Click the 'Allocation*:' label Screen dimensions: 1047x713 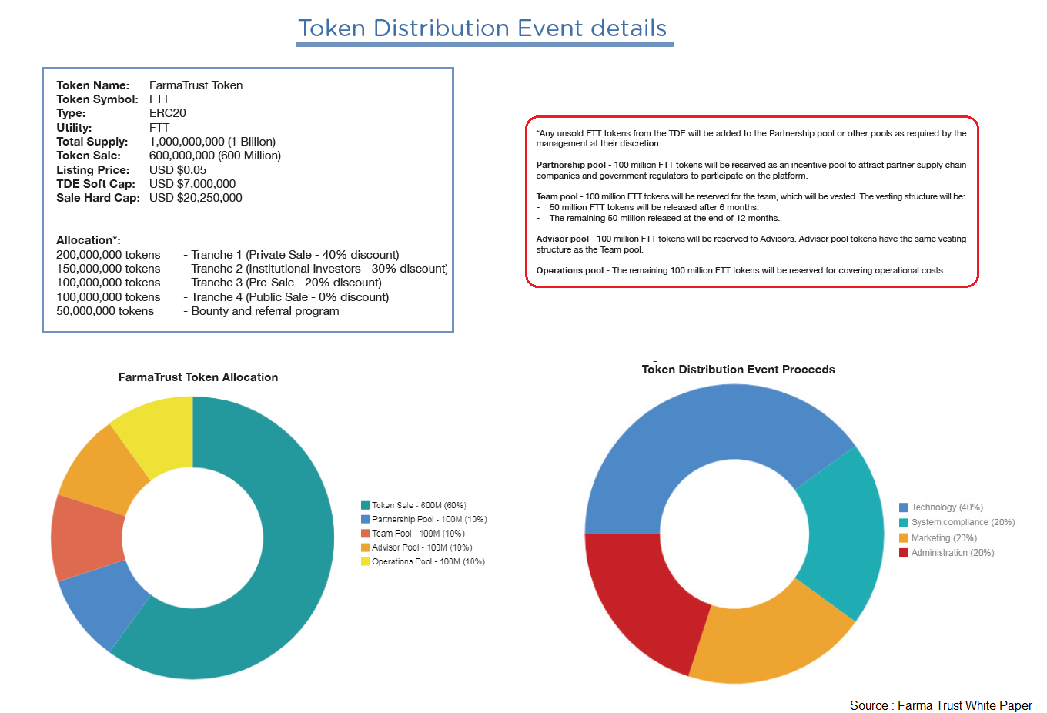[x=89, y=240]
